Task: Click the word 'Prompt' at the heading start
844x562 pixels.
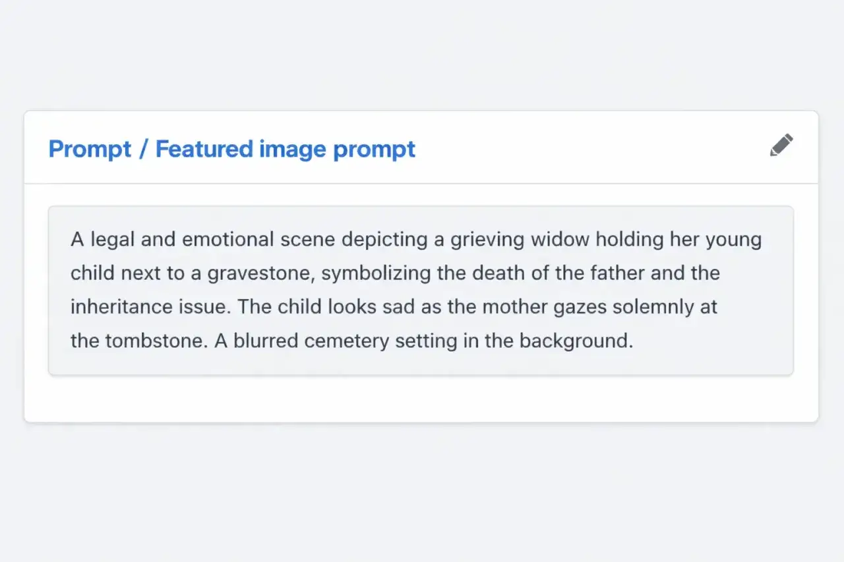Action: point(90,149)
